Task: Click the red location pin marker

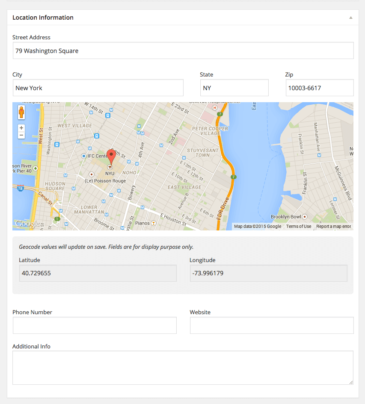Action: click(x=110, y=156)
